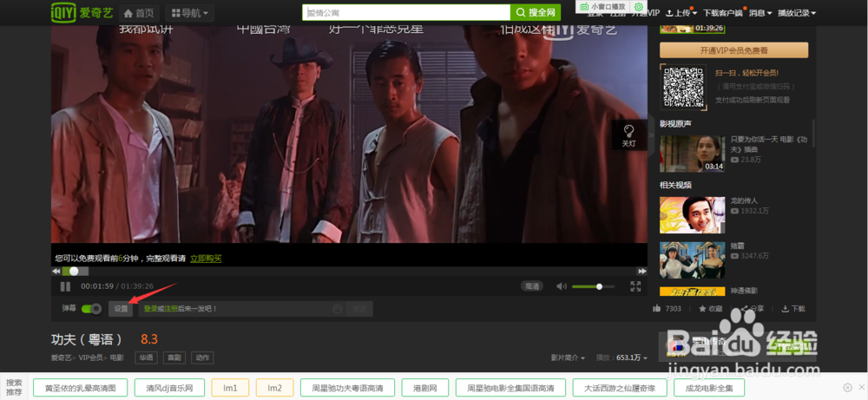Image resolution: width=868 pixels, height=400 pixels.
Task: Click the 爱奇艺 breadcrumb link
Action: (62, 358)
